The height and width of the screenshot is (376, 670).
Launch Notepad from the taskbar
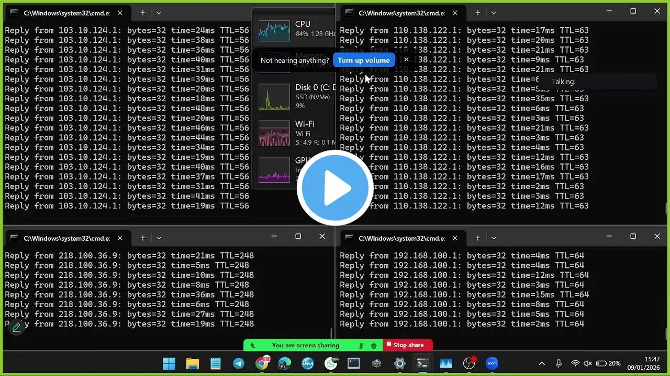click(x=215, y=363)
